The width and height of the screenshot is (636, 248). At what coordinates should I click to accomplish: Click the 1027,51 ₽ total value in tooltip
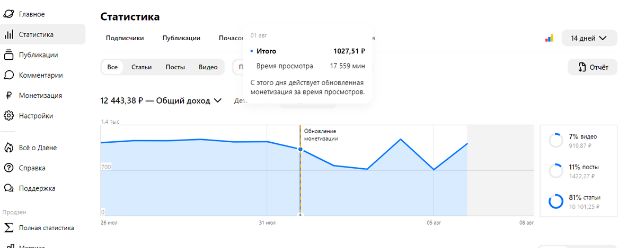(x=349, y=51)
